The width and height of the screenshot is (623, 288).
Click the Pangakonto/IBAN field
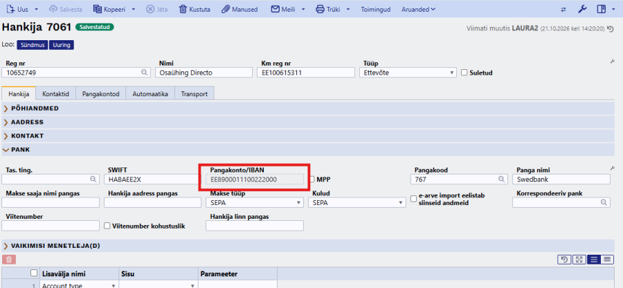(255, 179)
